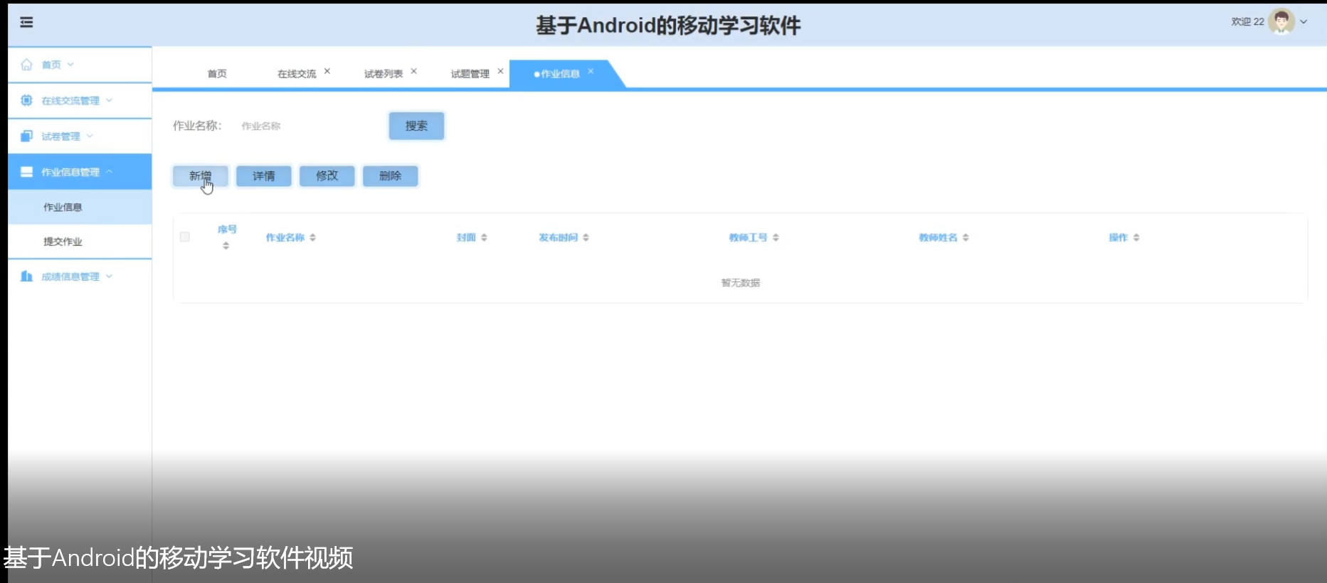Open 作业信息 submenu item
The height and width of the screenshot is (583, 1327).
point(80,207)
